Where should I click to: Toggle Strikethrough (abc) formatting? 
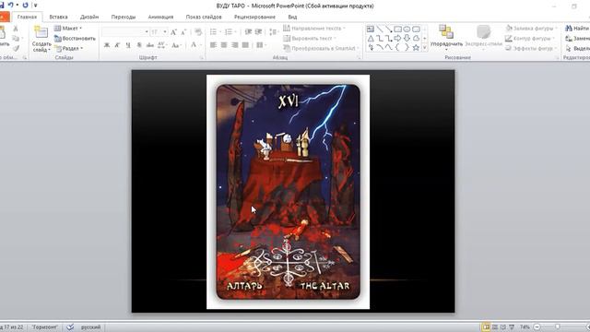[150, 45]
